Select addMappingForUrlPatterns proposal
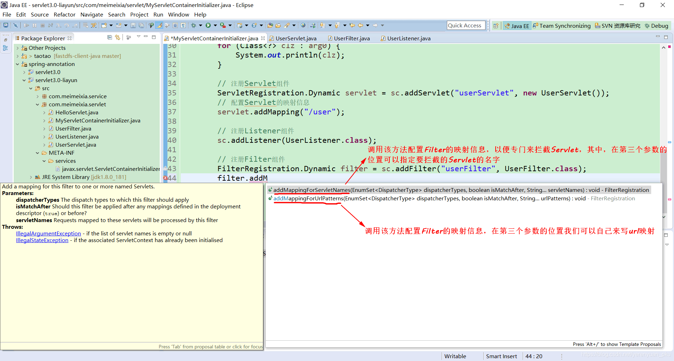 pos(459,198)
